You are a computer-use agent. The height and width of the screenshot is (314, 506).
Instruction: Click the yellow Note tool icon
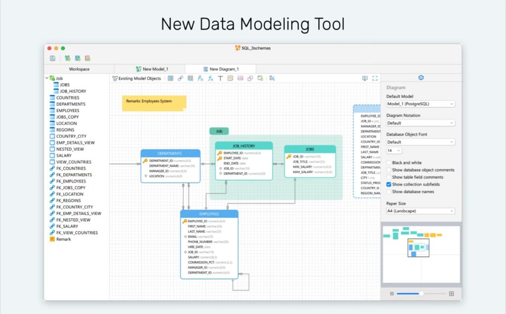click(x=230, y=78)
